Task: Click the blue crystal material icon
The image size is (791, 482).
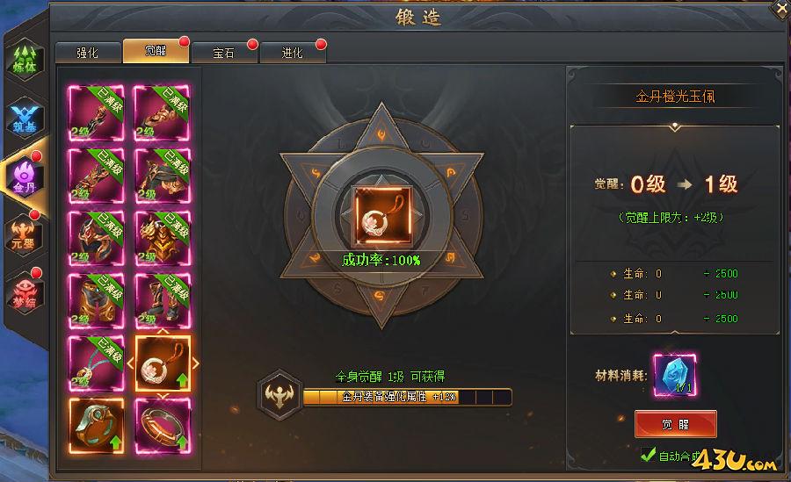Action: pyautogui.click(x=675, y=375)
